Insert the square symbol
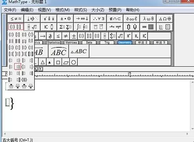The width and height of the screenshot is (194, 142). (58, 62)
